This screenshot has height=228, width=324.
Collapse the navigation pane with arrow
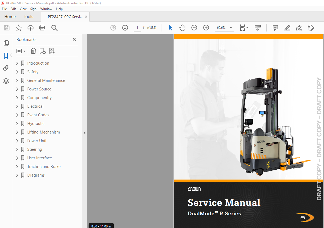point(85,133)
